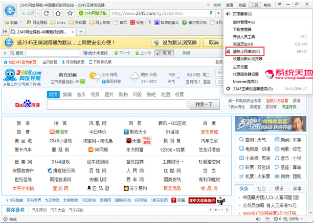Click 下载手机版 link
Image resolution: width=314 pixels, height=224 pixels.
pyautogui.click(x=100, y=62)
